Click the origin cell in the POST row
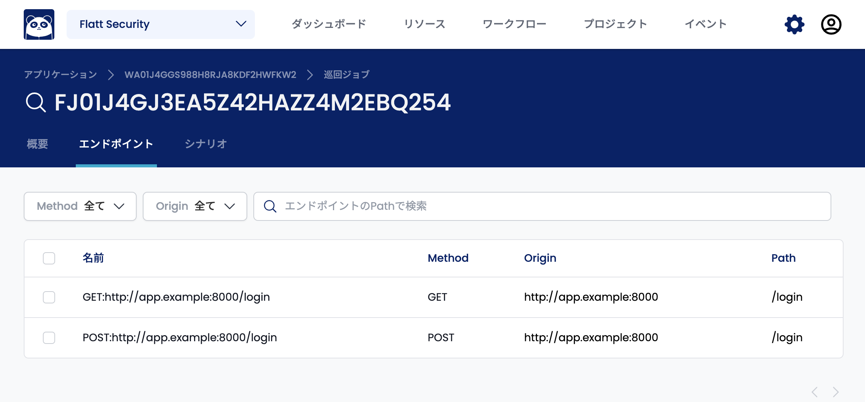This screenshot has height=402, width=865. (x=591, y=338)
